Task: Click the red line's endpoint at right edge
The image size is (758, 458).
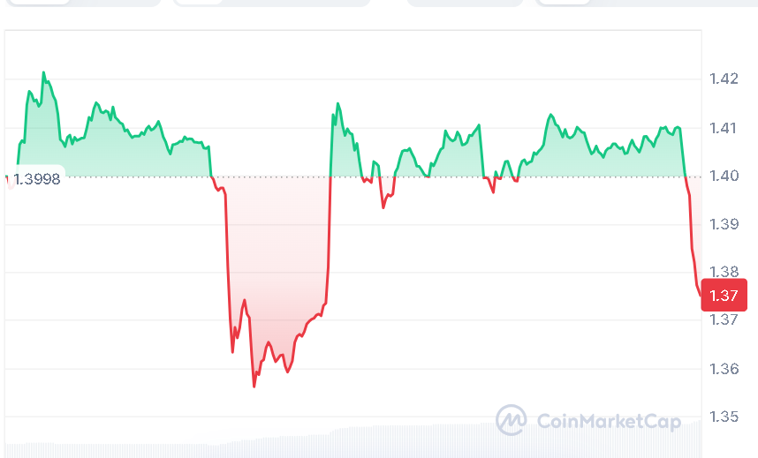Action: (x=701, y=295)
